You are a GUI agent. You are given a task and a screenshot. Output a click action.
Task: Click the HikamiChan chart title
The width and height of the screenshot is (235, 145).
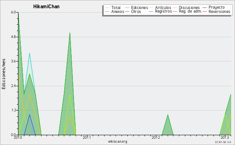pyautogui.click(x=46, y=7)
